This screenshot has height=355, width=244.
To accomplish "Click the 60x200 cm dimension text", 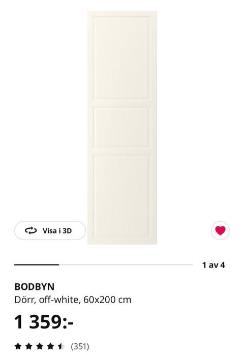I will (107, 300).
